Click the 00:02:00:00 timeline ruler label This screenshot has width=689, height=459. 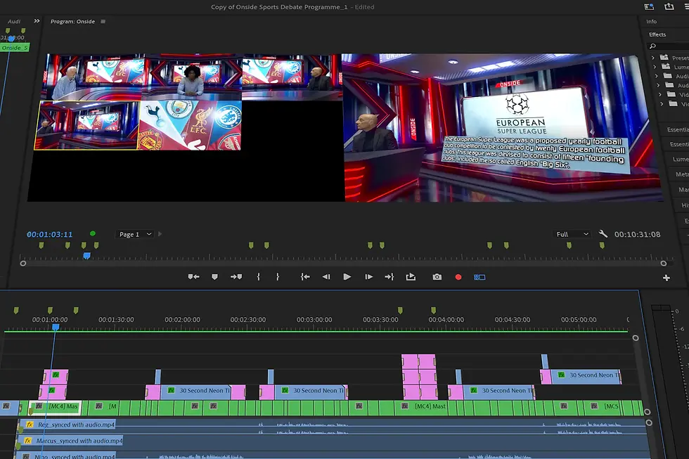pos(182,320)
